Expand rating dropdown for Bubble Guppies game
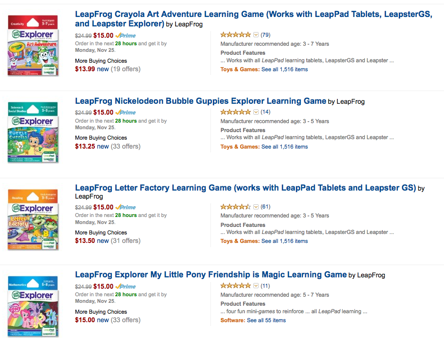The width and height of the screenshot is (444, 342). point(256,112)
